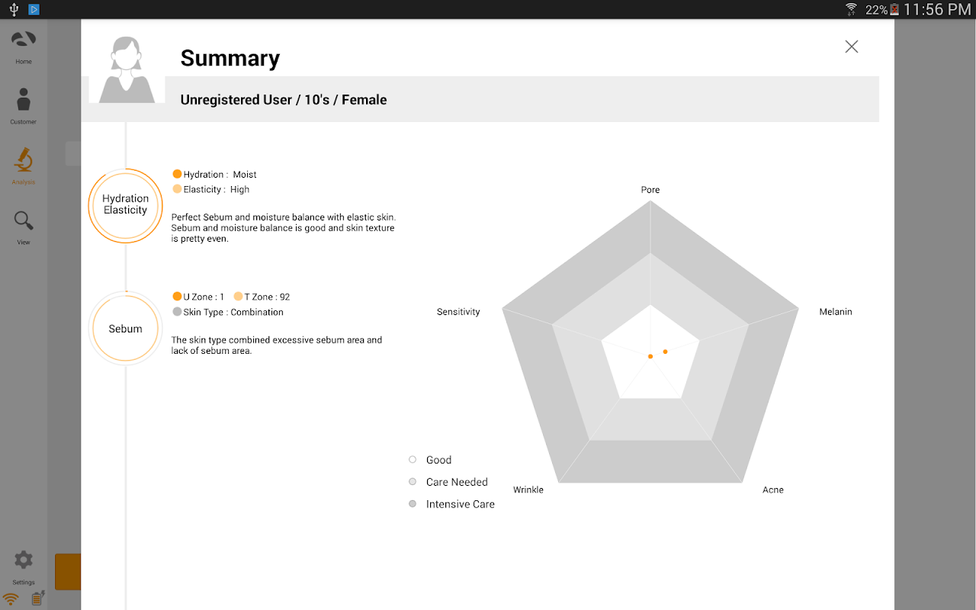Click the female user avatar
976x610 pixels.
click(127, 69)
